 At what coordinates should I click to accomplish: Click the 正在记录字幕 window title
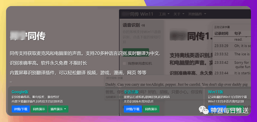click(x=222, y=27)
